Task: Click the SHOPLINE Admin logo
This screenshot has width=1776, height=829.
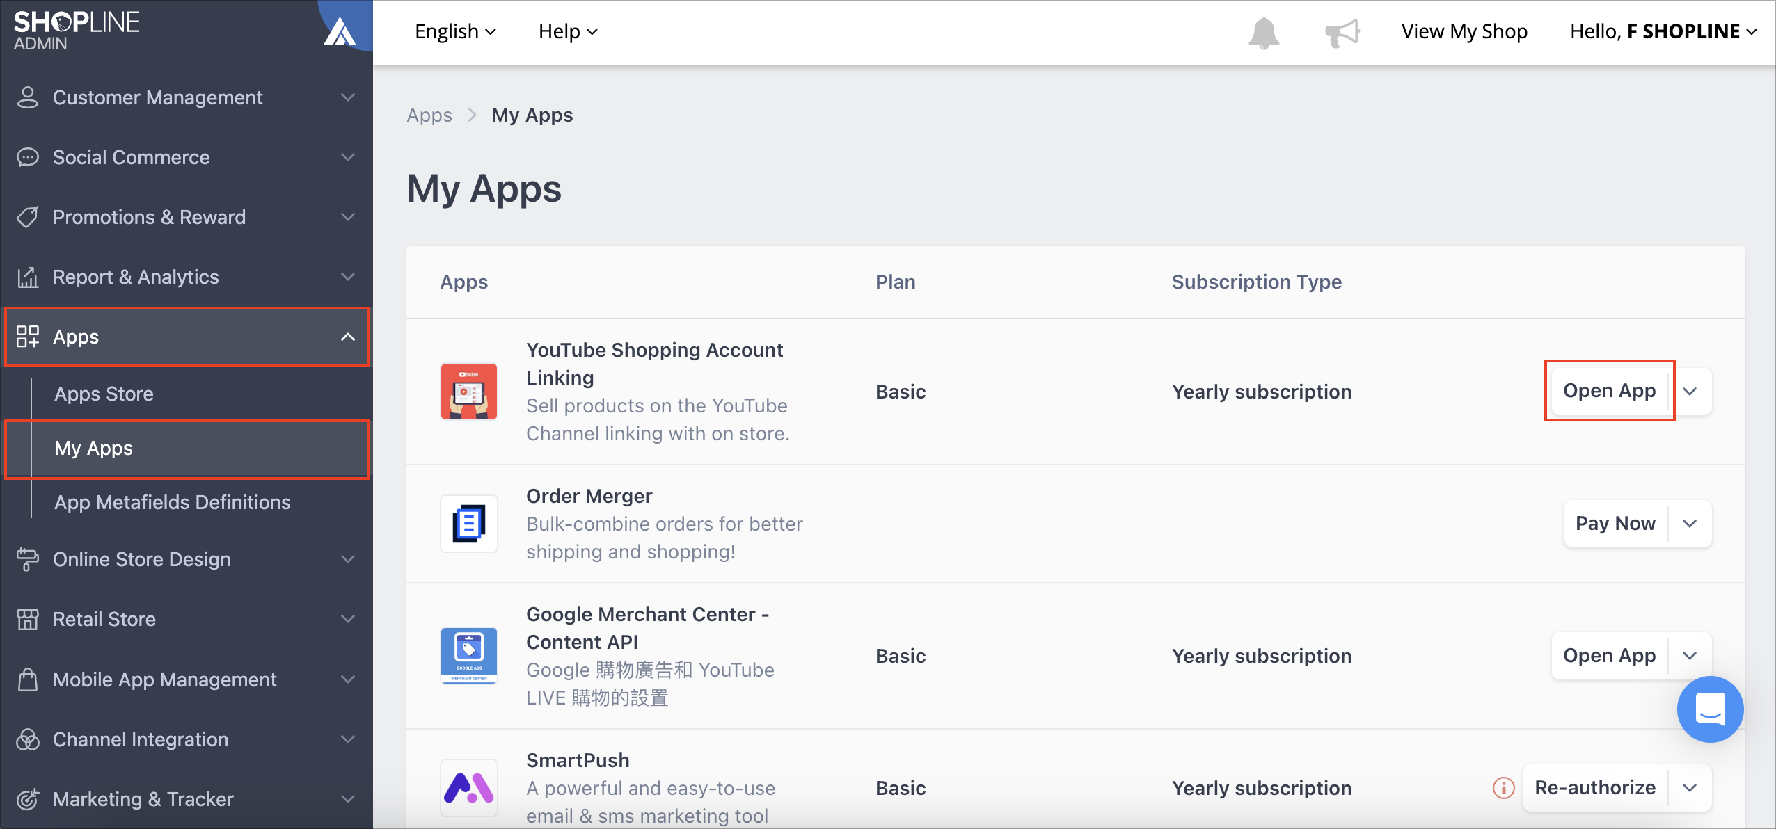Action: tap(77, 31)
